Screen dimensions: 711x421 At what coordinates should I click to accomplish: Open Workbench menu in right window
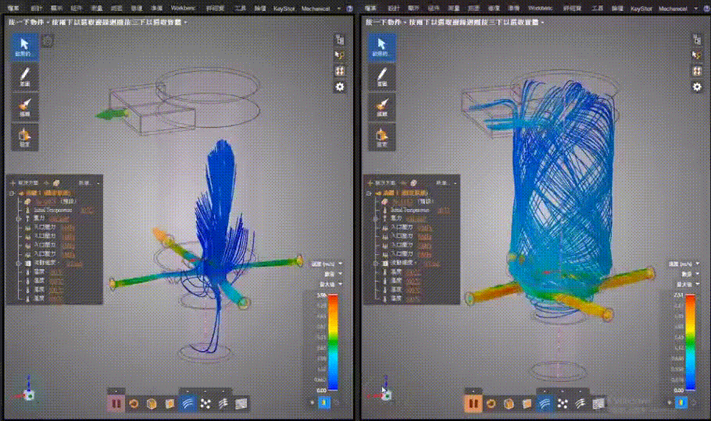[x=540, y=9]
